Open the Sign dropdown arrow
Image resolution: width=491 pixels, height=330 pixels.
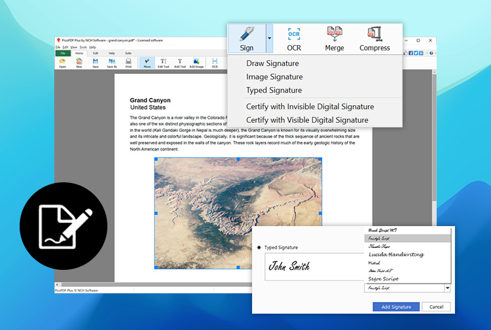269,39
